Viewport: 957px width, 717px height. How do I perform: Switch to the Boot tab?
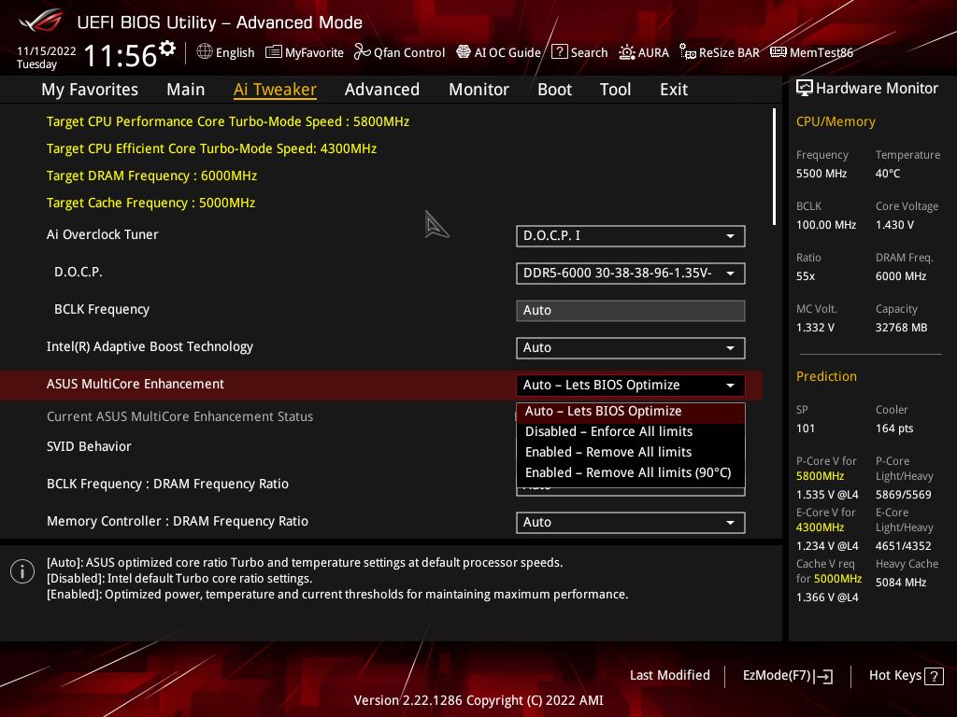(x=555, y=90)
